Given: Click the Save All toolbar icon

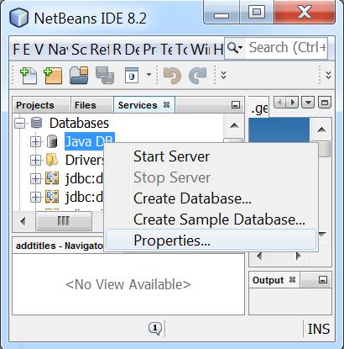Looking at the screenshot, I should pyautogui.click(x=105, y=76).
